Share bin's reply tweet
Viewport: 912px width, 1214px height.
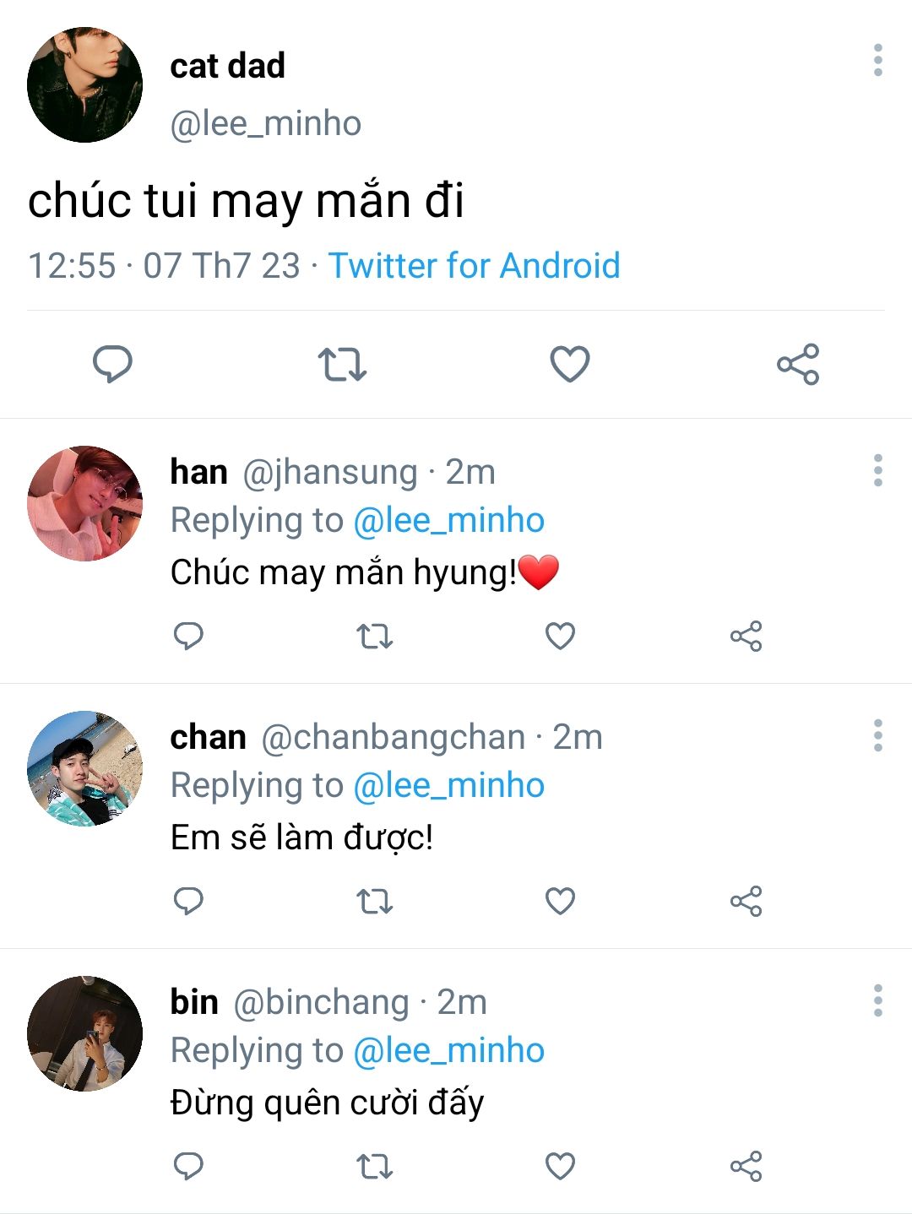746,1166
